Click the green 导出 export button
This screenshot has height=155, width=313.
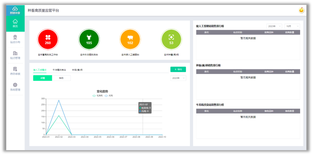178,69
